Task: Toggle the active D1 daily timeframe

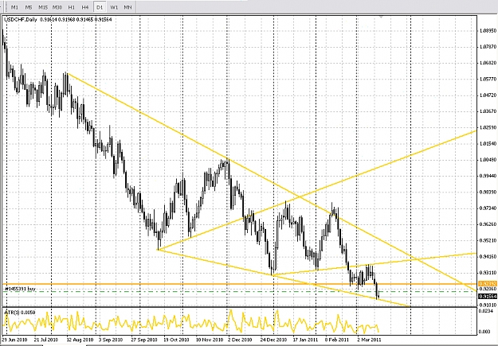Action: coord(100,7)
